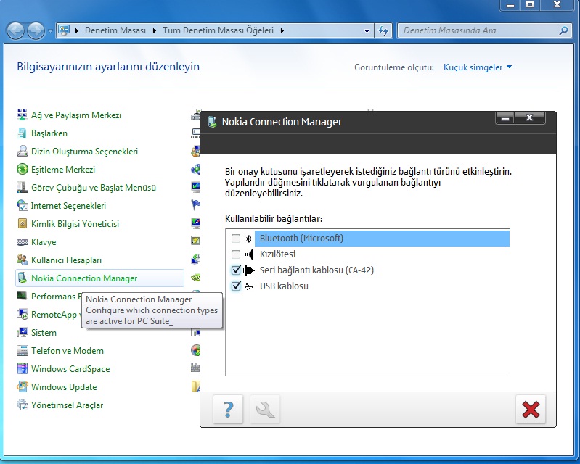Viewport: 580px width, 464px height.
Task: Click the Performans item's monitor icon
Action: click(23, 296)
